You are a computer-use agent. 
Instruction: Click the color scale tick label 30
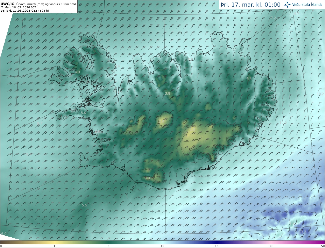271,246
